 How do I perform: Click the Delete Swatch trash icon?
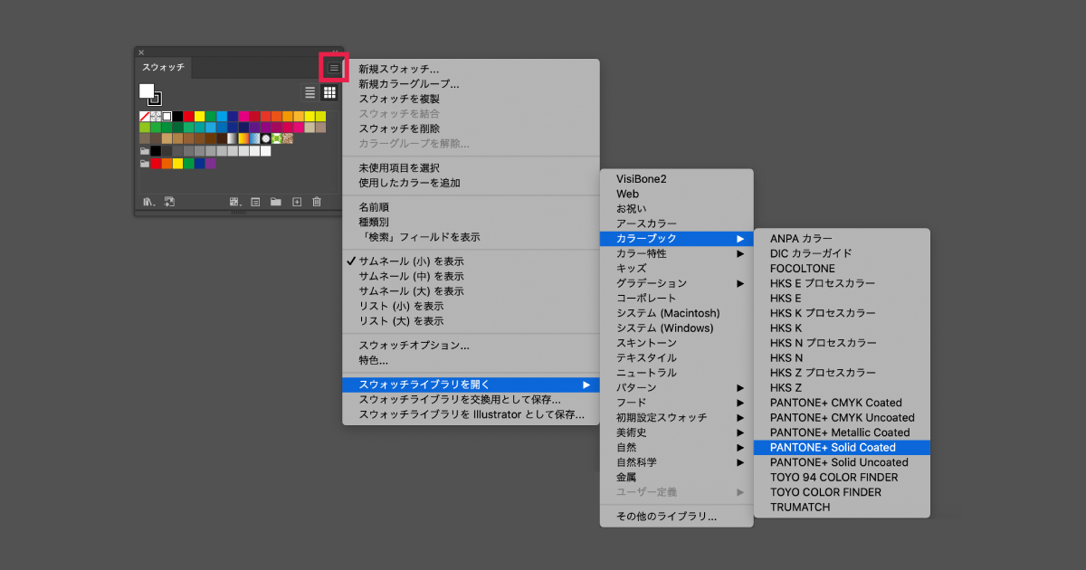click(317, 202)
